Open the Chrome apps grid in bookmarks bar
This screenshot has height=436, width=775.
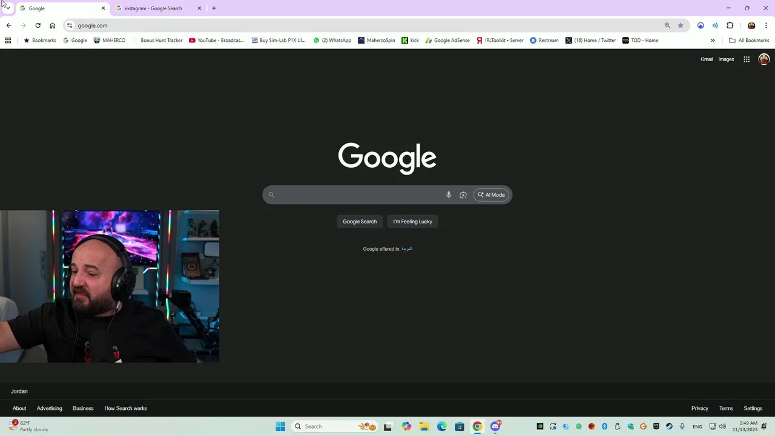click(x=8, y=41)
